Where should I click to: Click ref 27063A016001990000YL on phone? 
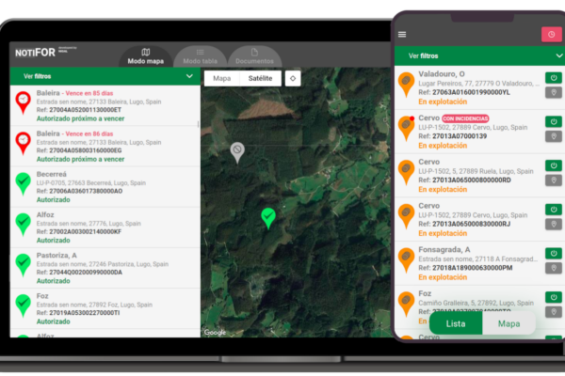471,92
